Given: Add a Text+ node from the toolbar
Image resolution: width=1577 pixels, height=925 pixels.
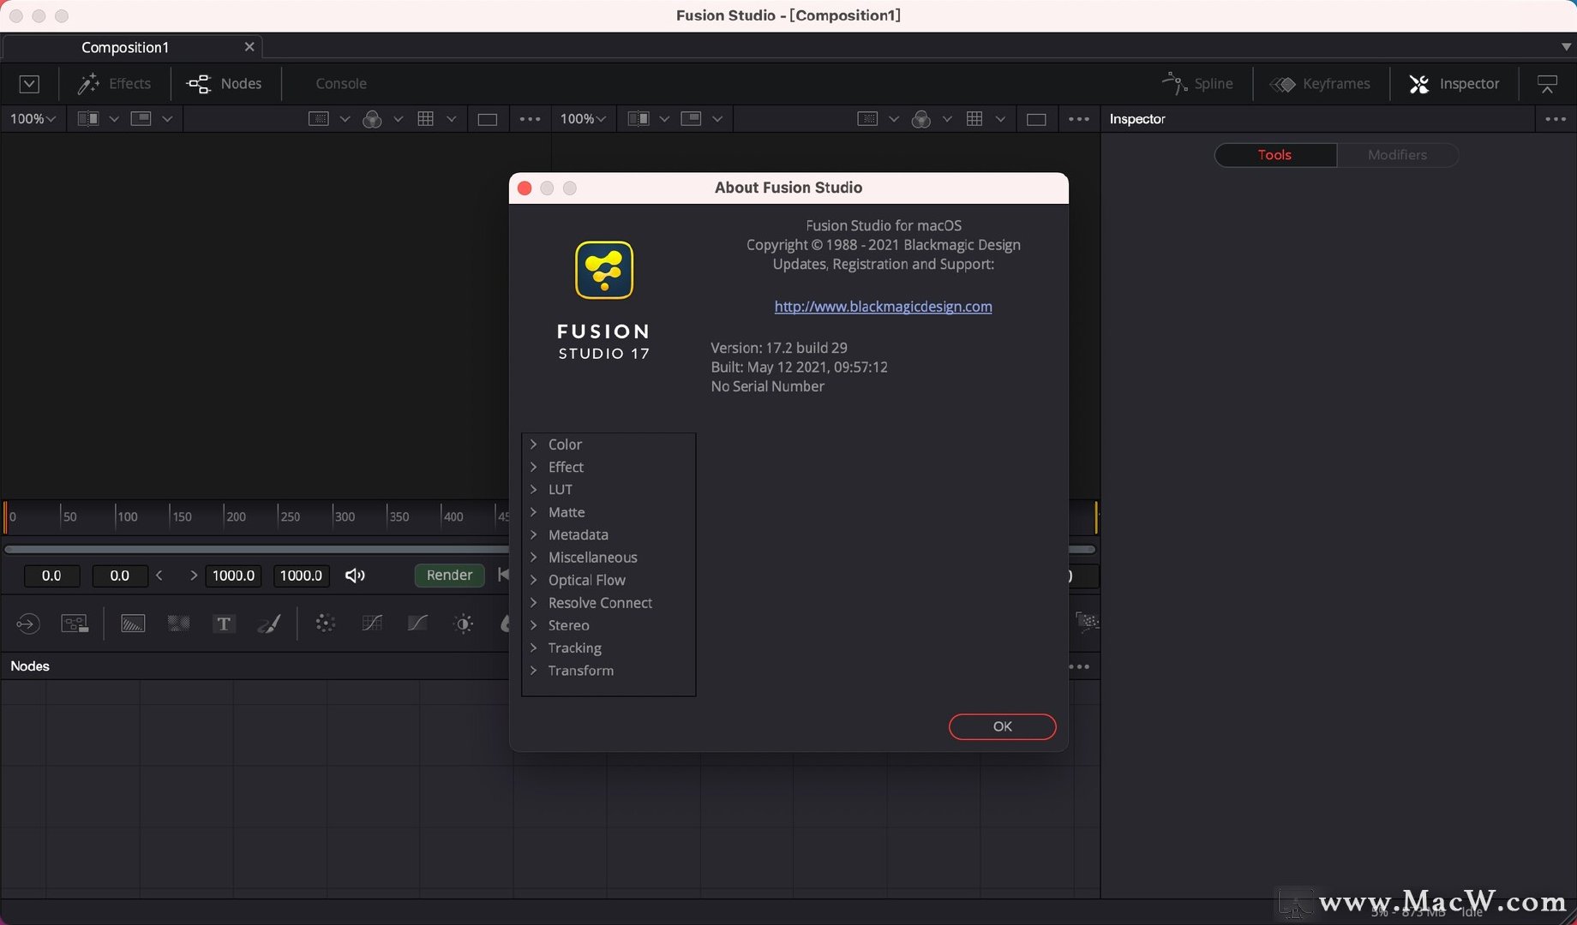Looking at the screenshot, I should point(224,624).
